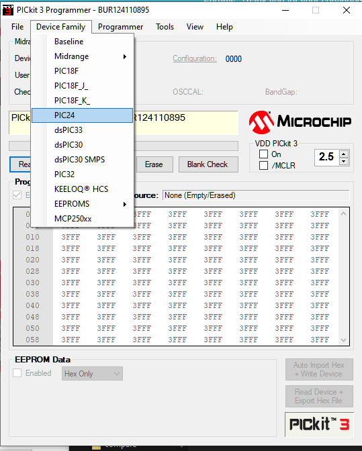This screenshot has width=362, height=451.
Task: Click the PICkit 3 logo
Action: pyautogui.click(x=319, y=424)
